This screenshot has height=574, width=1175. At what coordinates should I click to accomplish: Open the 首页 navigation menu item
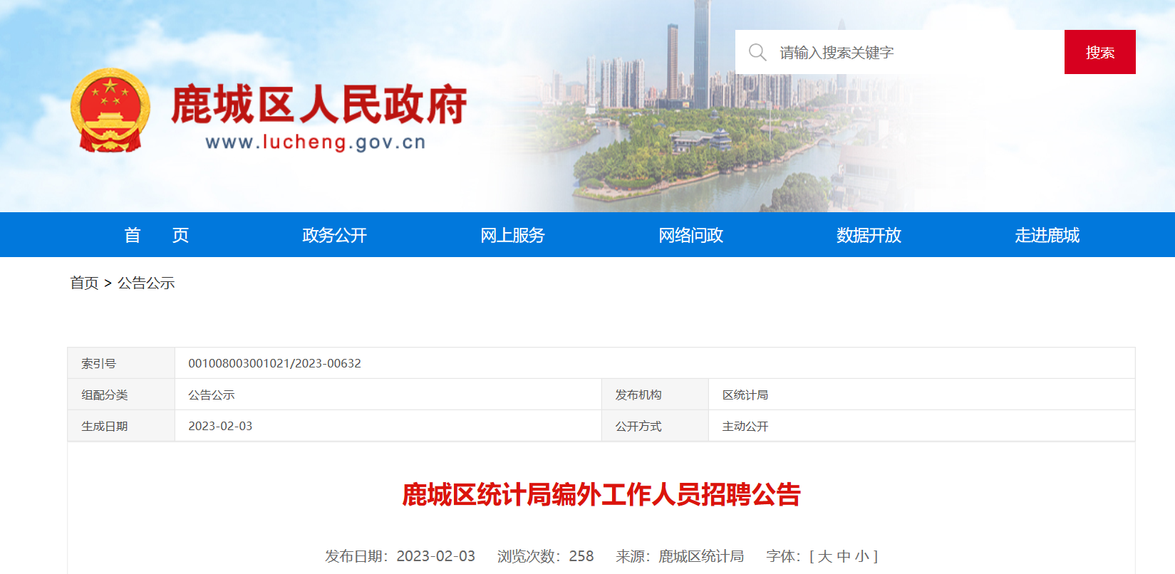pos(156,235)
